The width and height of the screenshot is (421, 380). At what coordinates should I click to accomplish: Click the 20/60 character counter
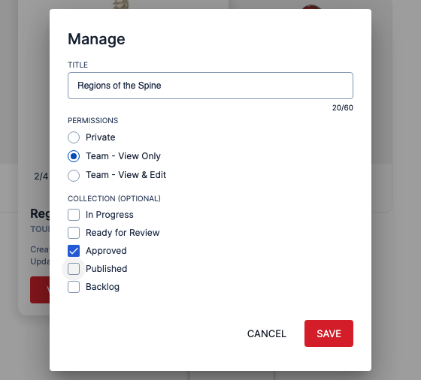(342, 108)
